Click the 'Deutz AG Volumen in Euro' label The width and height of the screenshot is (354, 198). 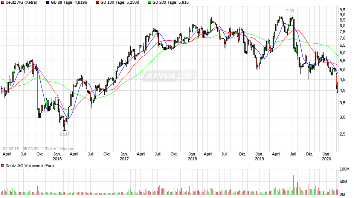(x=30, y=166)
